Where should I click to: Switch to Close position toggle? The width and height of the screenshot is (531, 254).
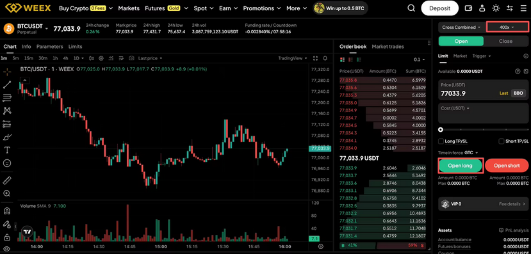pos(505,41)
